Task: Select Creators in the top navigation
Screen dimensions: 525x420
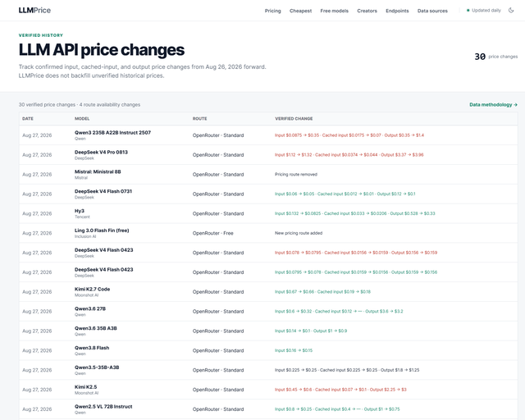Action: click(x=367, y=11)
